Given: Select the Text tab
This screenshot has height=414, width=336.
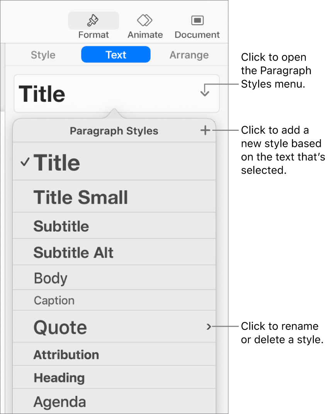Looking at the screenshot, I should 116,55.
